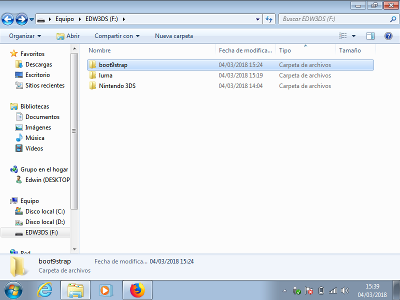
Task: Switch to Firefox in the taskbar
Action: pyautogui.click(x=137, y=290)
